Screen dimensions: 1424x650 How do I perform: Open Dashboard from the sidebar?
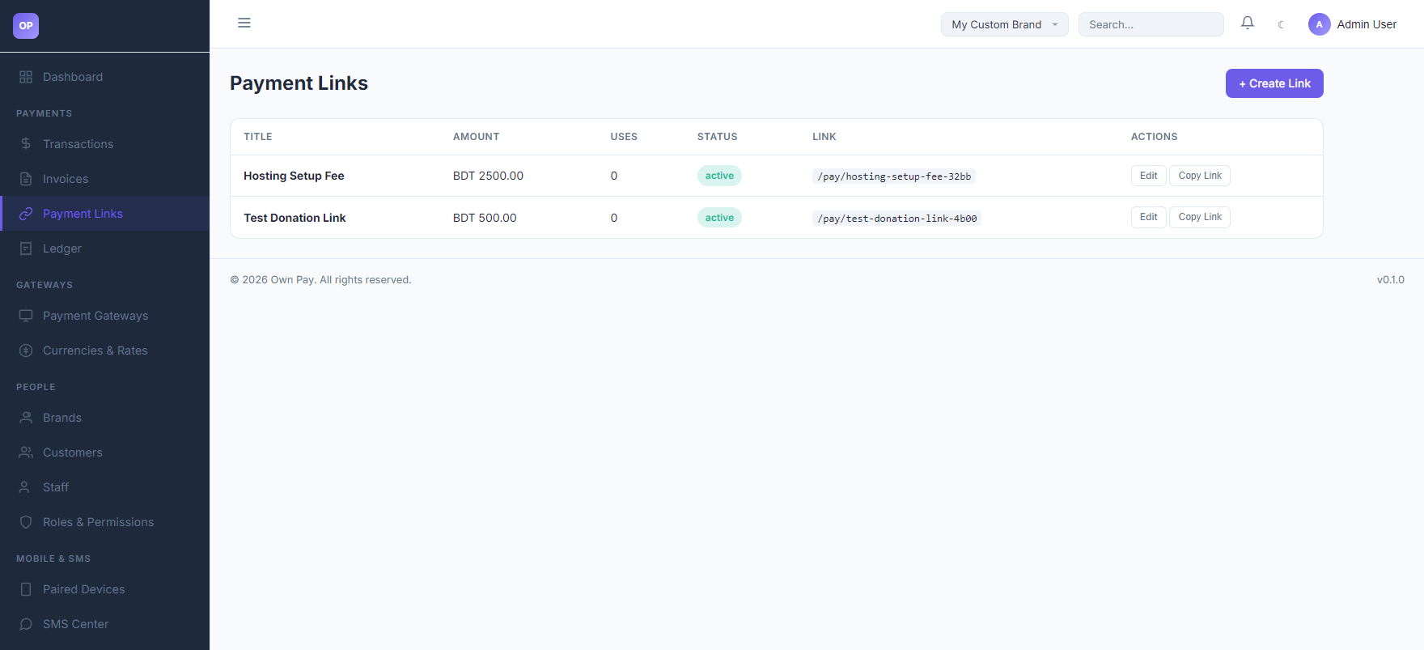click(x=104, y=77)
